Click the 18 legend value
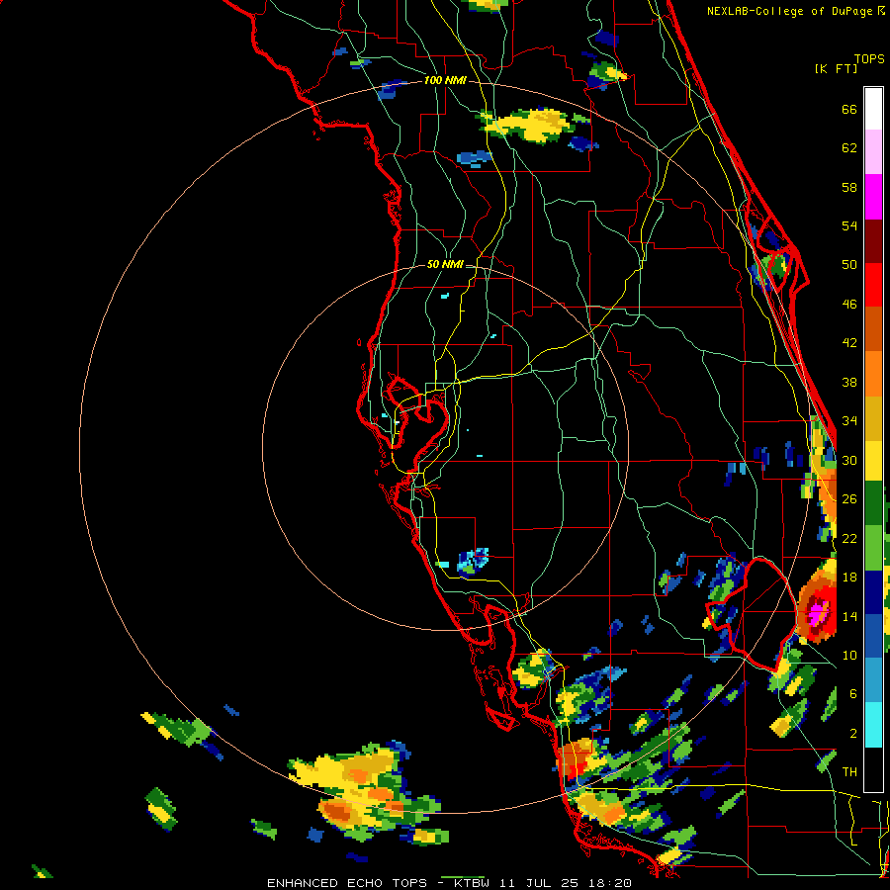890x890 pixels. tap(849, 578)
